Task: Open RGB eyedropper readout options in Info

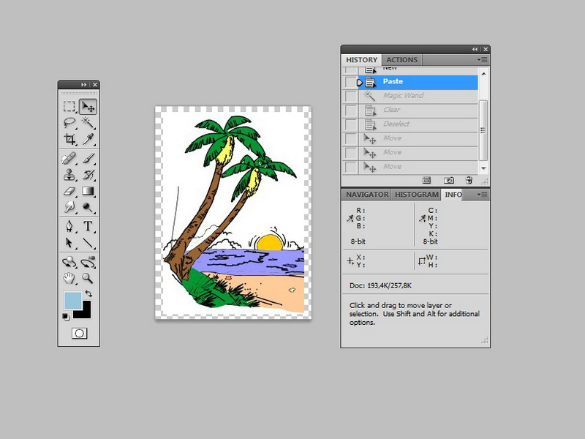Action: pos(350,218)
